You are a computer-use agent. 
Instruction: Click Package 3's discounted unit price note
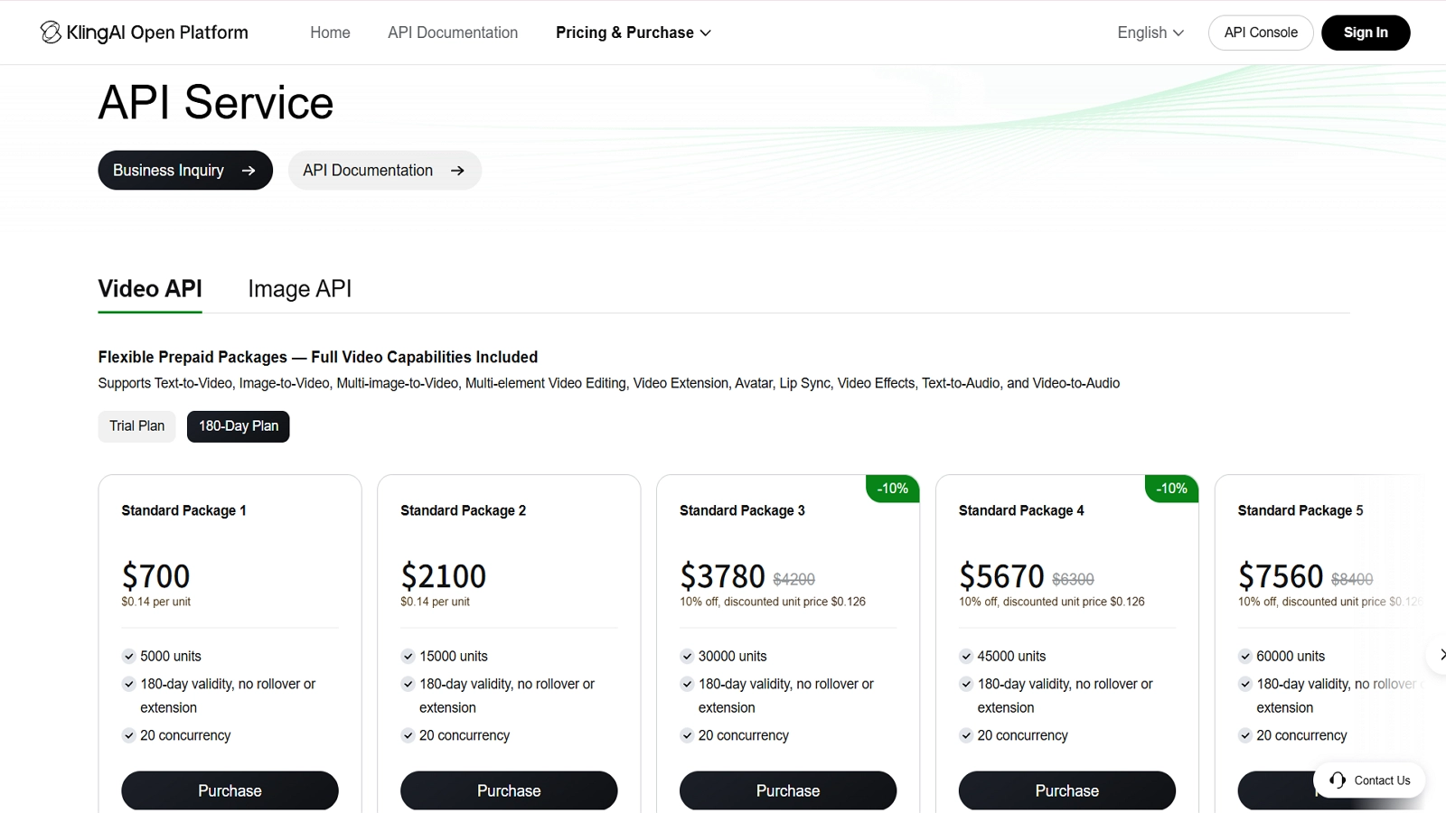[773, 602]
